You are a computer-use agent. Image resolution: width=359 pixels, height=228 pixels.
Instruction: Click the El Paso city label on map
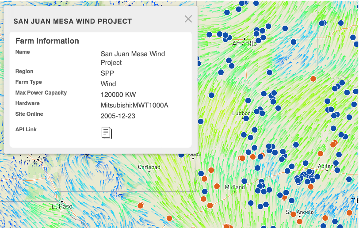[62, 206]
